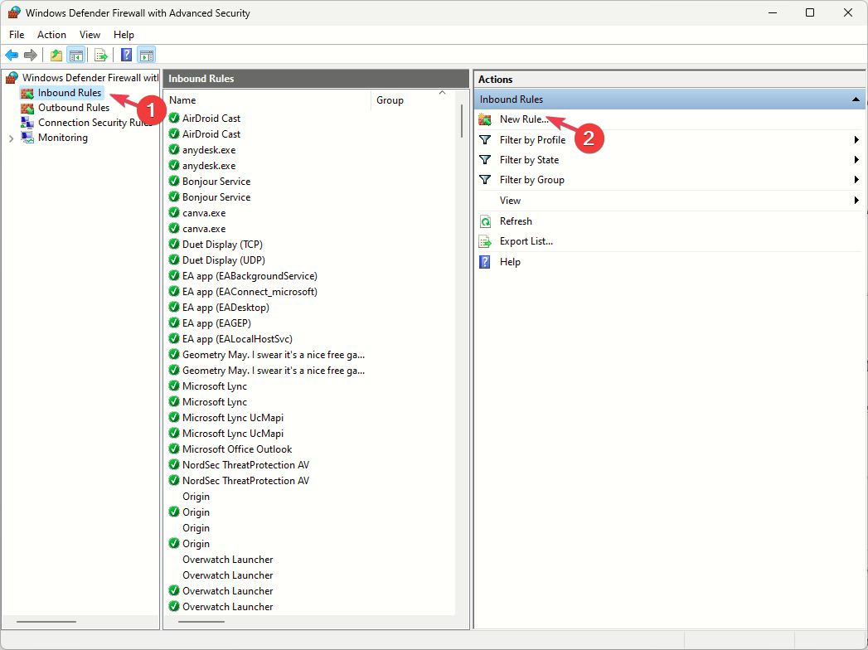This screenshot has height=650, width=868.
Task: Select the root Windows Defender Firewall tree node
Action: (x=90, y=77)
